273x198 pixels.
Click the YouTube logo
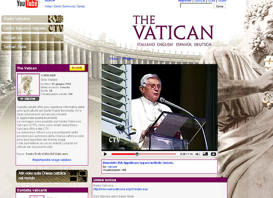pyautogui.click(x=27, y=4)
